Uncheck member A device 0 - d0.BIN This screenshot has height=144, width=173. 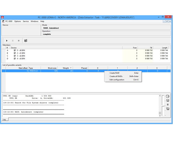tap(15, 50)
